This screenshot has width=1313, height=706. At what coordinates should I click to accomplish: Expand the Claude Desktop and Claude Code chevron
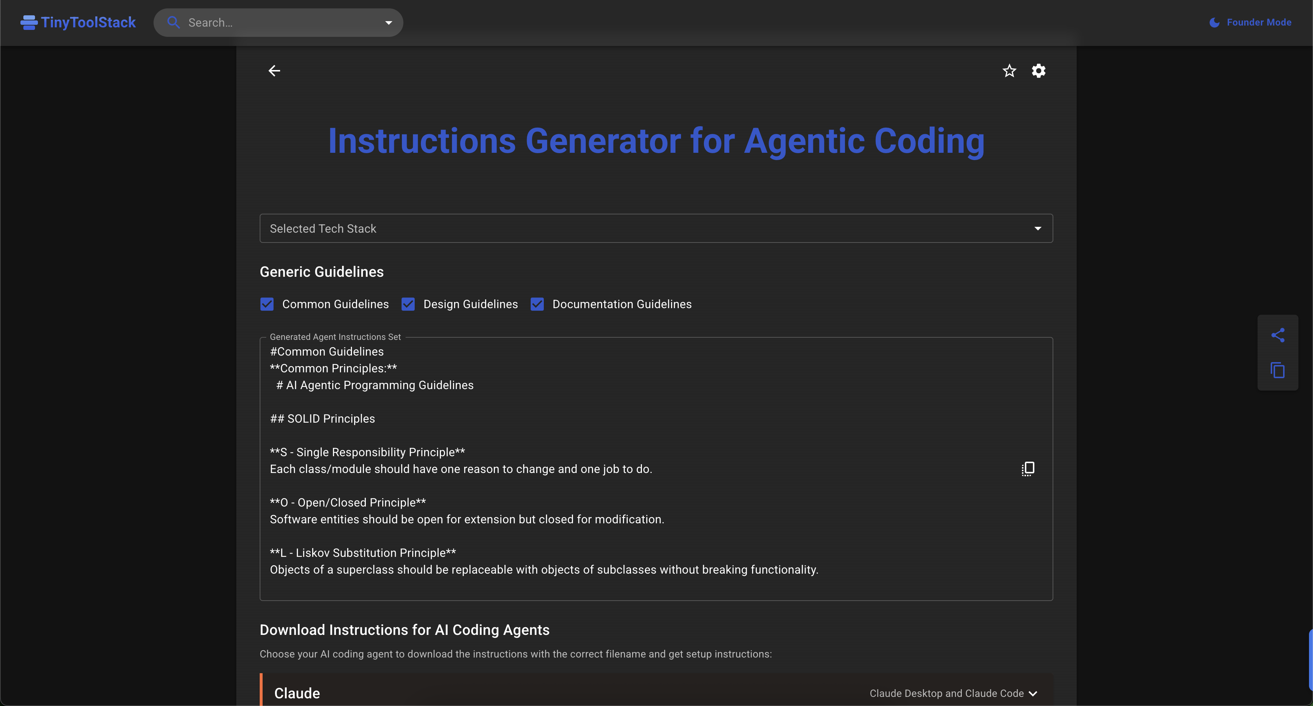click(1033, 694)
